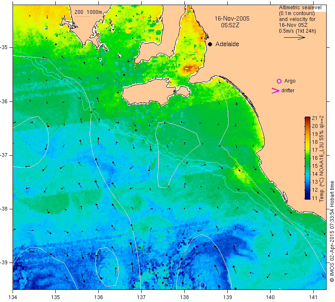Click the longitude axis label 141
This screenshot has height=302, width=335.
point(313,297)
